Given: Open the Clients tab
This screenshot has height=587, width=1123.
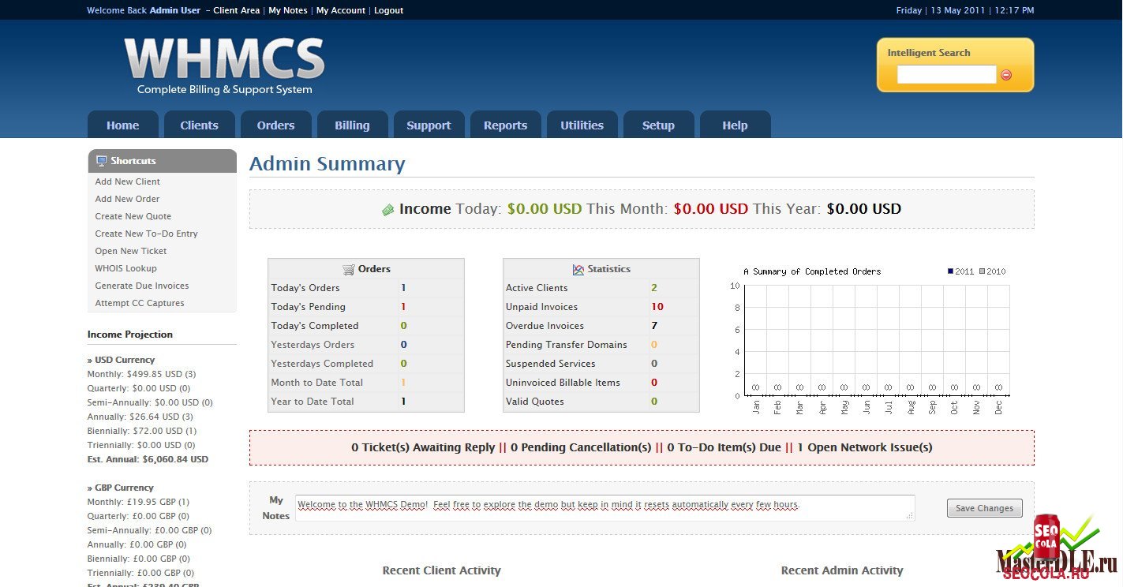Looking at the screenshot, I should tap(199, 125).
